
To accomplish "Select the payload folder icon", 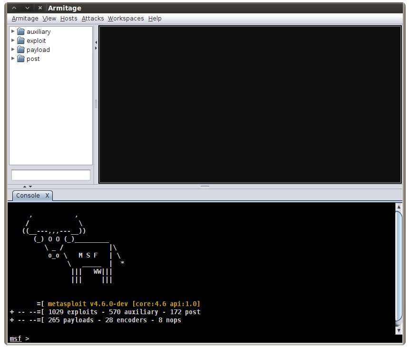I will tap(21, 50).
